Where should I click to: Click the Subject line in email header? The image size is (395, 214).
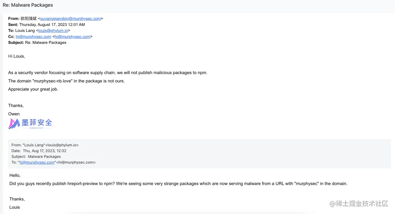click(37, 42)
